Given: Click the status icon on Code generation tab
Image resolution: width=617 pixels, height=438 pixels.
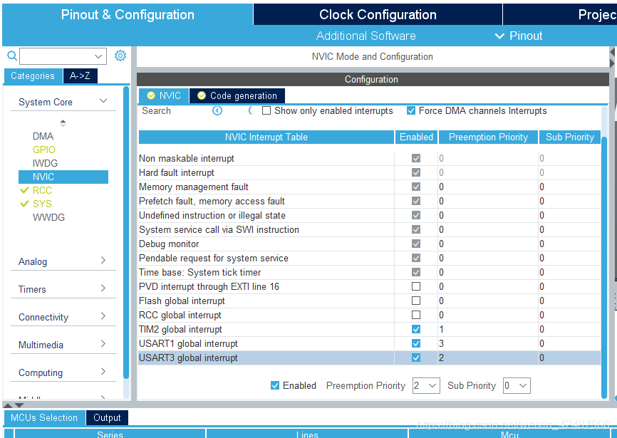Looking at the screenshot, I should [x=202, y=95].
